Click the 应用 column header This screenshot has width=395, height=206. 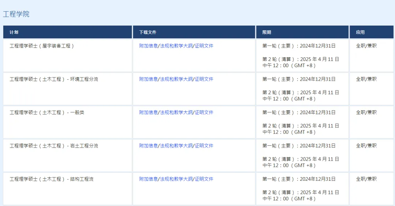(360, 32)
